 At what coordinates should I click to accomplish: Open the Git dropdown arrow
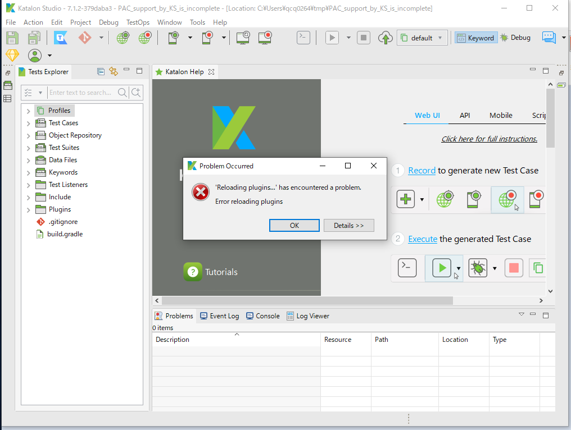(x=101, y=38)
